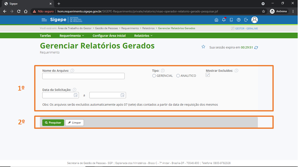Image resolution: width=299 pixels, height=167 pixels.
Task: Show help for Nome do Arquivo
Action: pyautogui.click(x=72, y=71)
